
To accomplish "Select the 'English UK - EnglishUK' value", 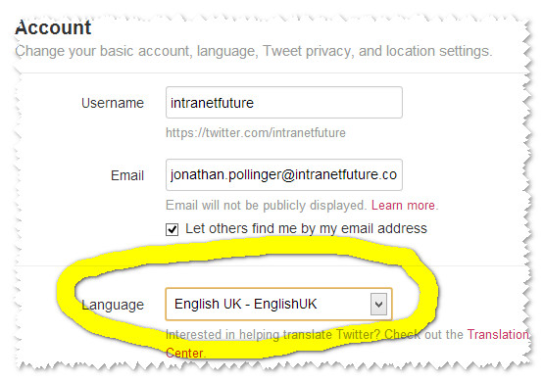I will coord(246,304).
